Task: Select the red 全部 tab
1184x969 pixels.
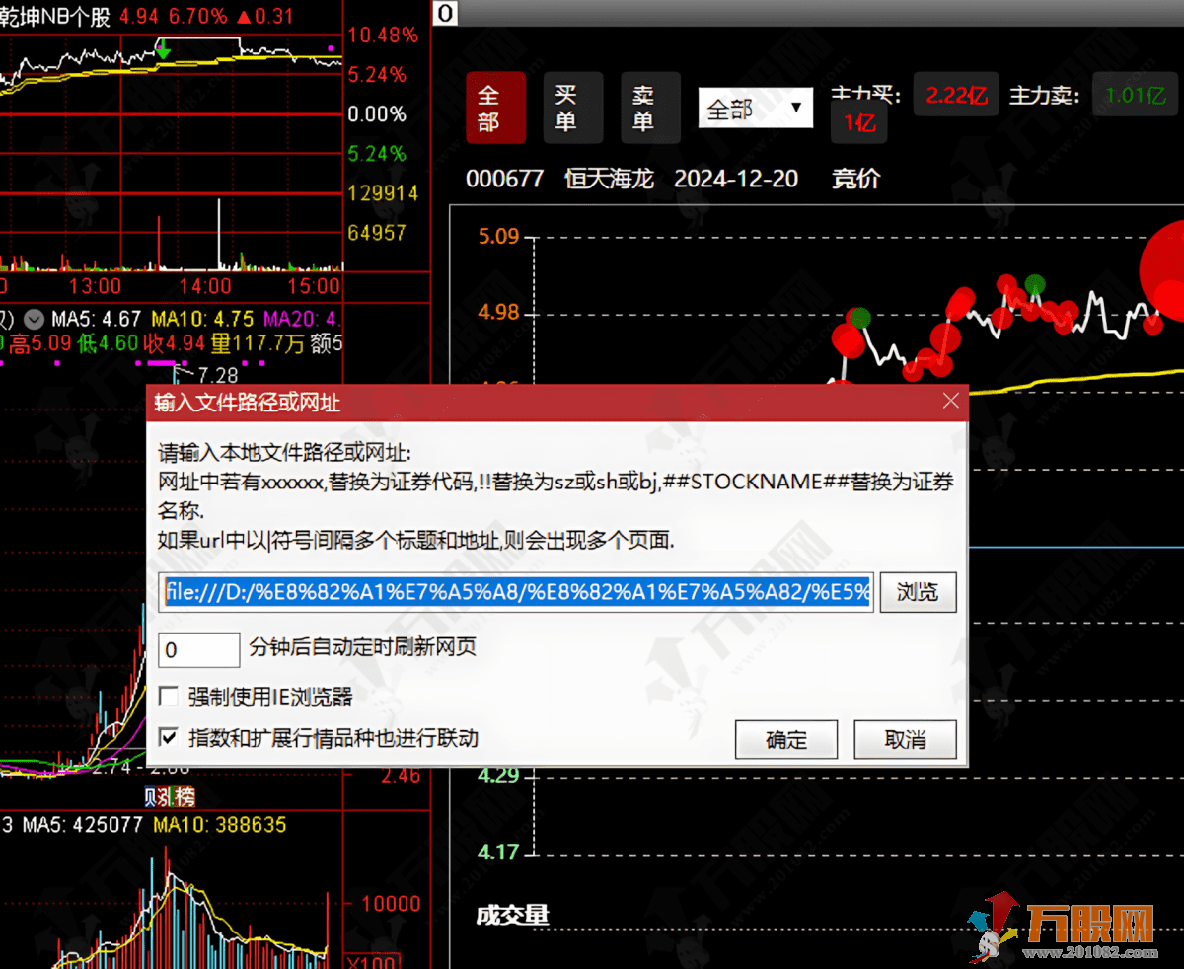Action: pyautogui.click(x=496, y=107)
